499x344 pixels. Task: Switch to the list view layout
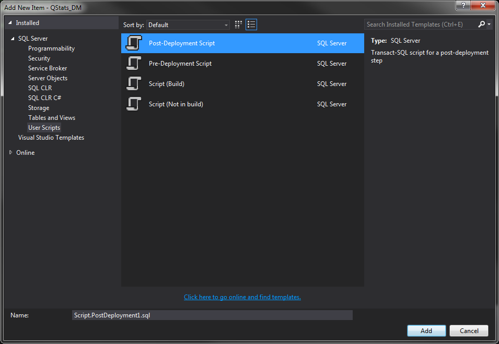point(251,24)
